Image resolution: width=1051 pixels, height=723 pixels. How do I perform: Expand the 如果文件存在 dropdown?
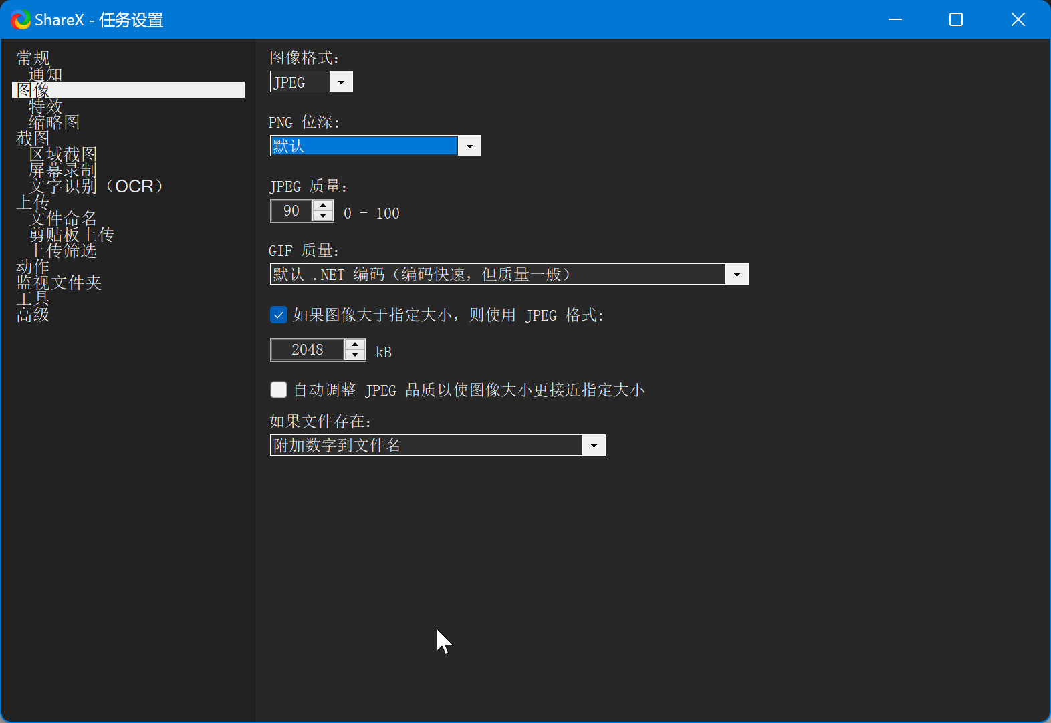tap(594, 446)
